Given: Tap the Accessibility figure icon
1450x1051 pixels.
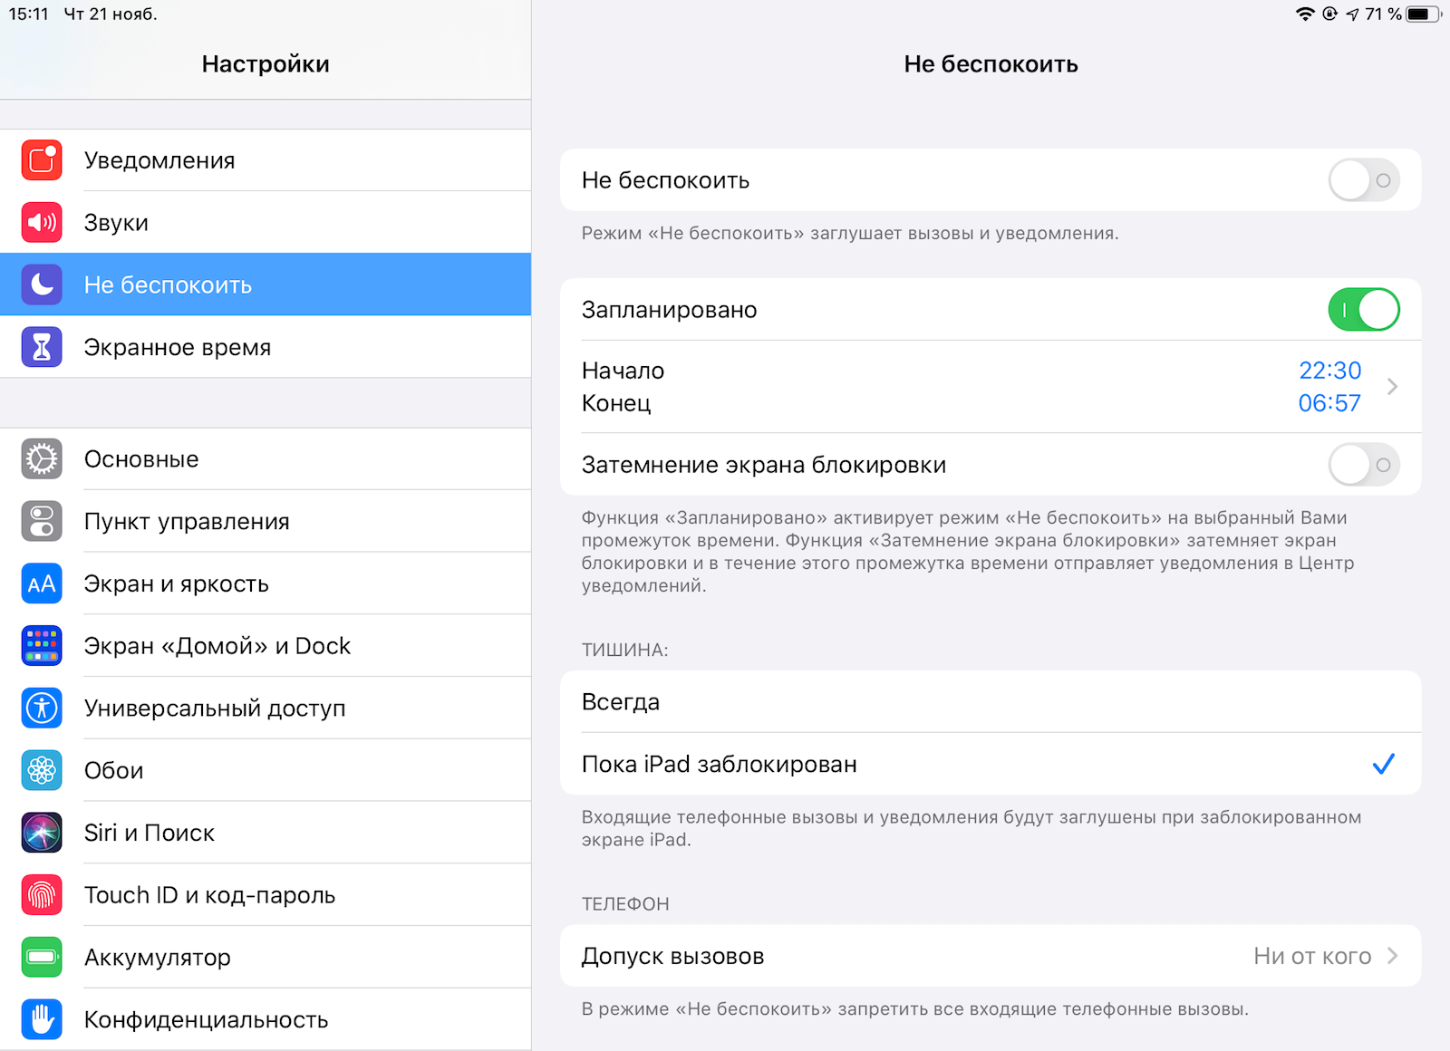Looking at the screenshot, I should pos(42,709).
